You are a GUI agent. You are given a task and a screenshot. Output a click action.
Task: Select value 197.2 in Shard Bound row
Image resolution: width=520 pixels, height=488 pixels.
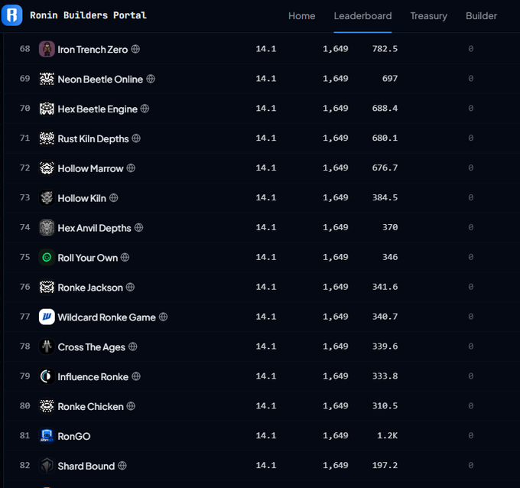click(385, 466)
